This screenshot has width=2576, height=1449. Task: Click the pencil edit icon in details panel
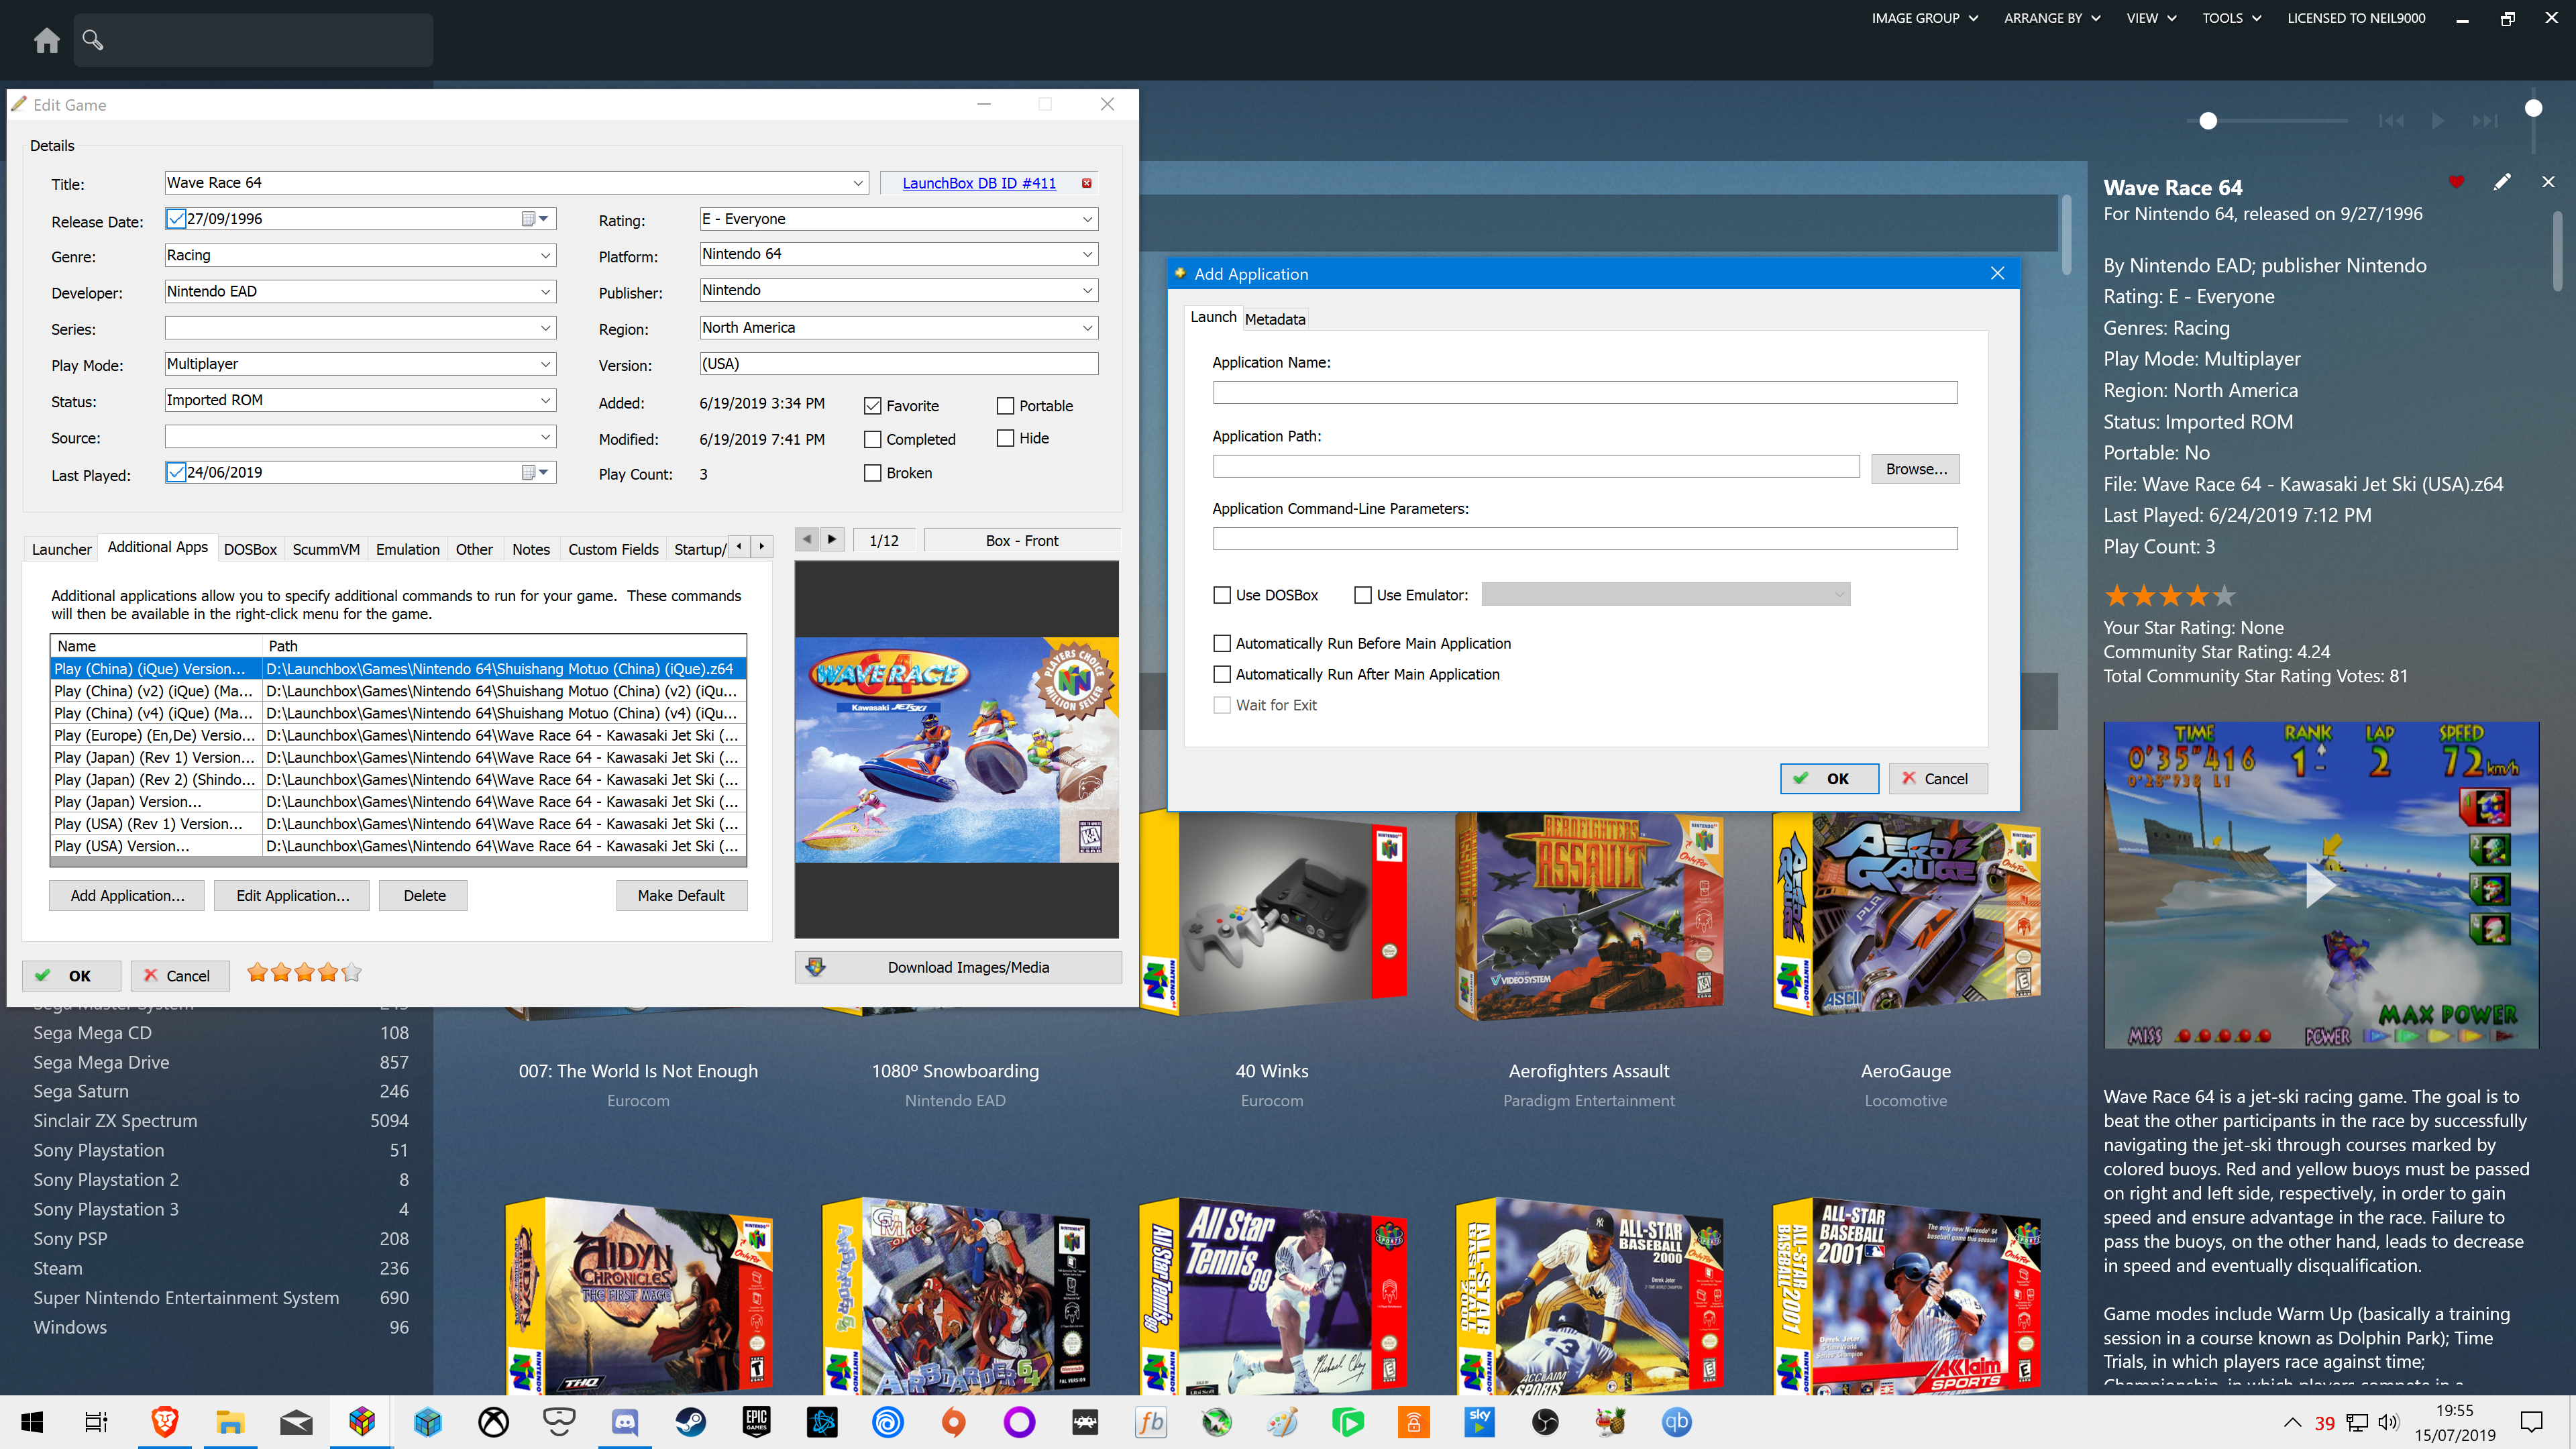2502,182
